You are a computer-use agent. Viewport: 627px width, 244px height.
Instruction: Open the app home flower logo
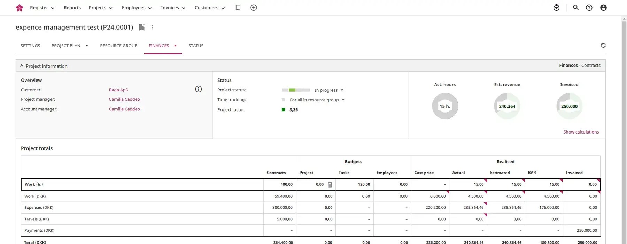(20, 8)
